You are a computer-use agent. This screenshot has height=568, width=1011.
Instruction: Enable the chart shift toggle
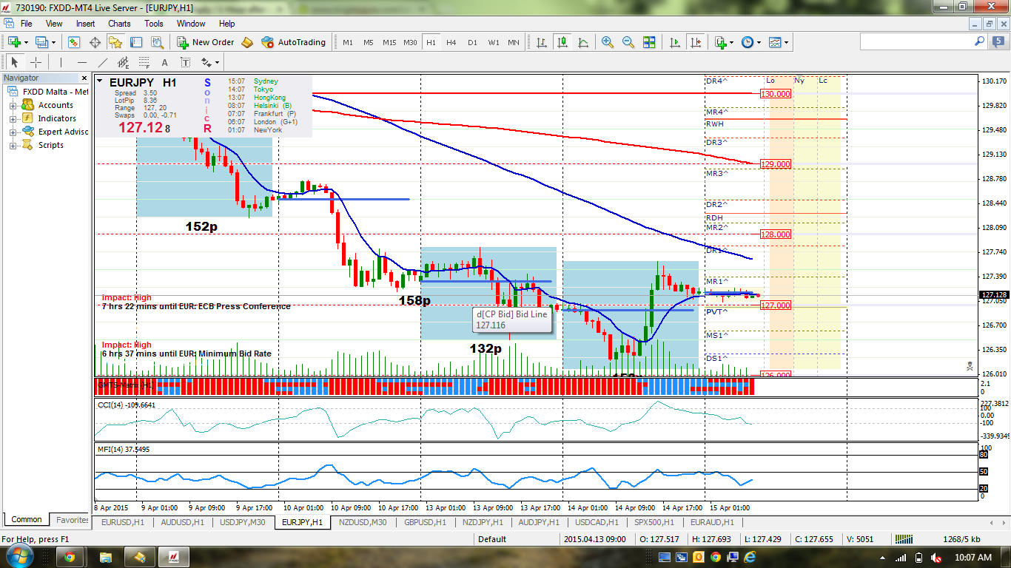695,42
